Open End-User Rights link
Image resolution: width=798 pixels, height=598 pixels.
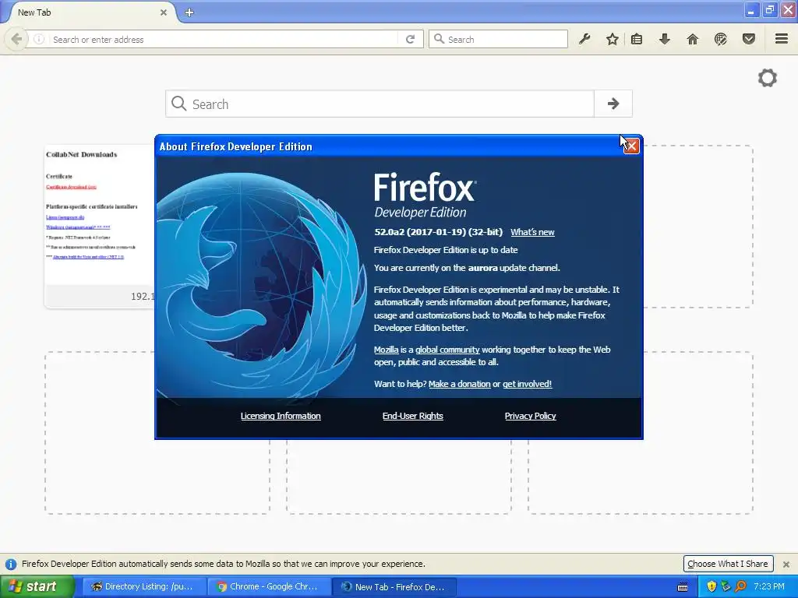click(413, 416)
